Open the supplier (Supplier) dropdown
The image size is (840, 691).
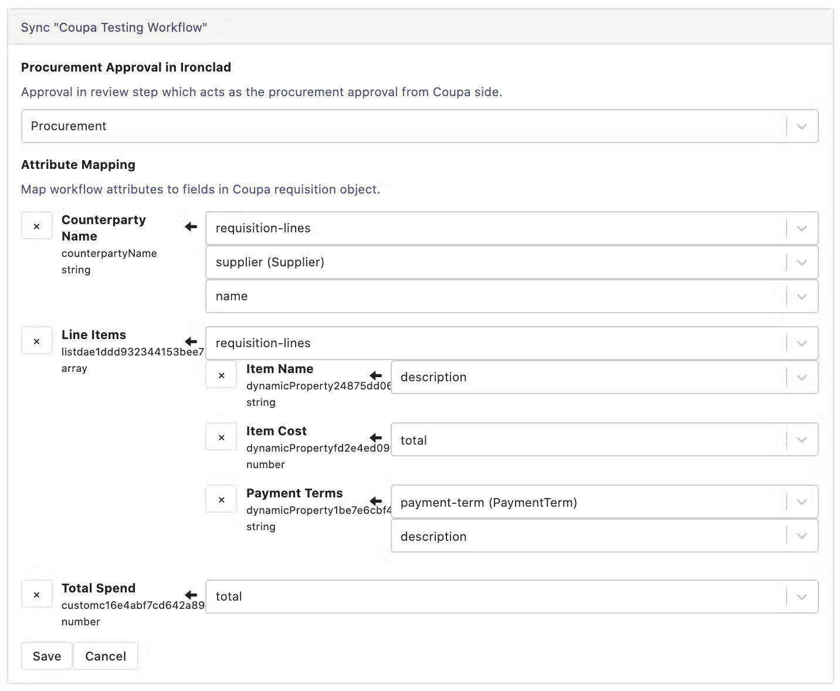512,262
